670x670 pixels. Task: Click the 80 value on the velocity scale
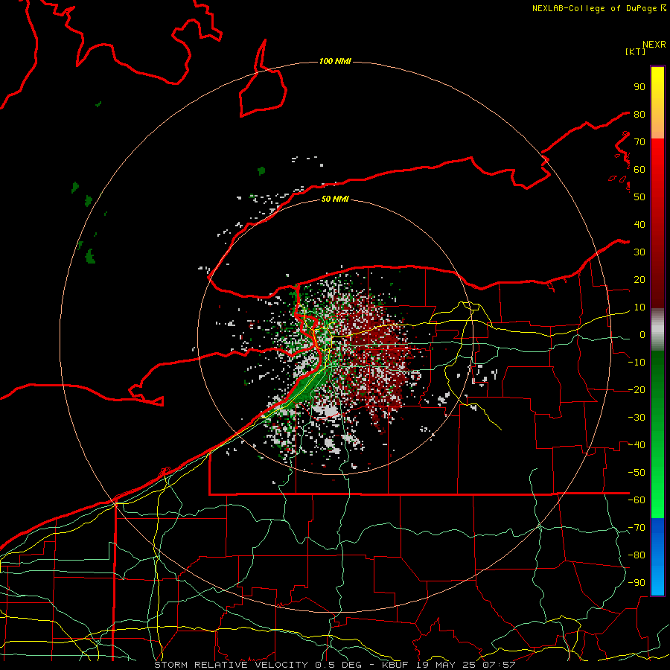pyautogui.click(x=639, y=115)
